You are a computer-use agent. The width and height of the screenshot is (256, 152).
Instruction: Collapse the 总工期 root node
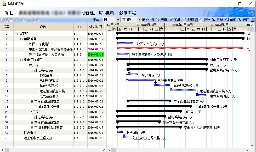(x=16, y=34)
